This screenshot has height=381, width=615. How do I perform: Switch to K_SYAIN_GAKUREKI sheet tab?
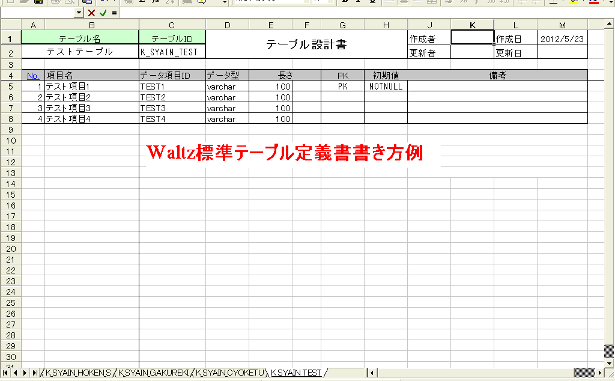coord(154,373)
